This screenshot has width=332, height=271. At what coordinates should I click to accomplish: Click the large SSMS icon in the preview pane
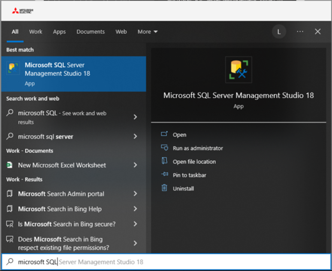click(x=238, y=69)
